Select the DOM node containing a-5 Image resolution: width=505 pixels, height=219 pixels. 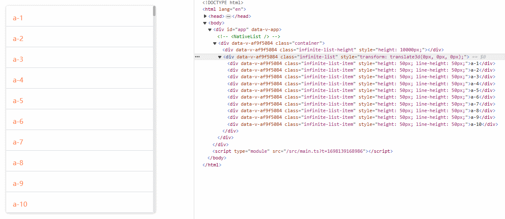coord(362,90)
